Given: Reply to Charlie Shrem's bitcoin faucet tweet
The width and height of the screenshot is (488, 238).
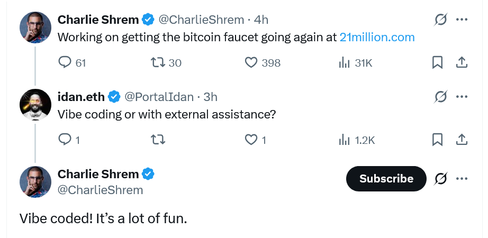Looking at the screenshot, I should (65, 62).
